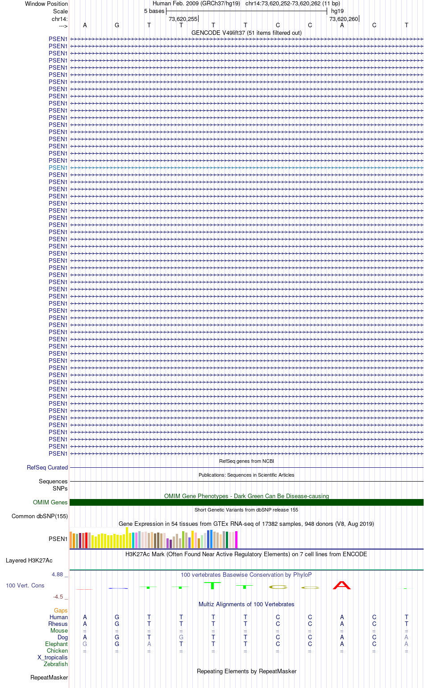This screenshot has height=688, width=424.
Task: Click 'Publications: Sequences in Scientific Articles' title
Action: point(246,475)
